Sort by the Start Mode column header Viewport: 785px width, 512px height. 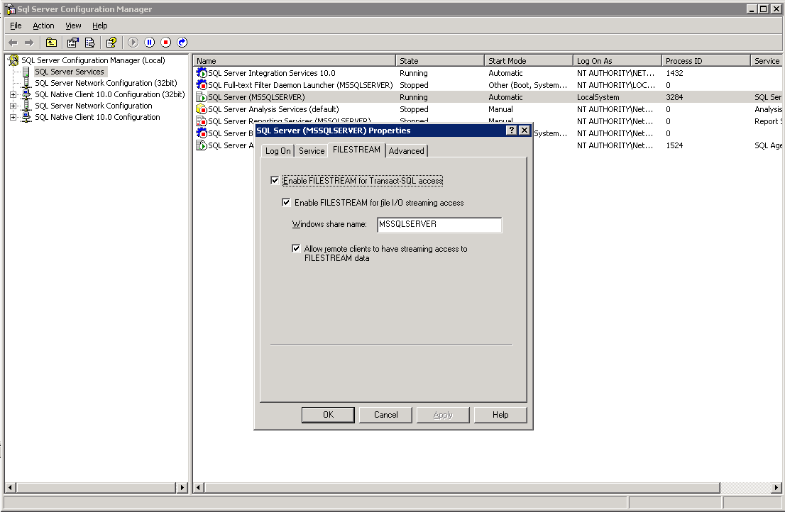(528, 61)
